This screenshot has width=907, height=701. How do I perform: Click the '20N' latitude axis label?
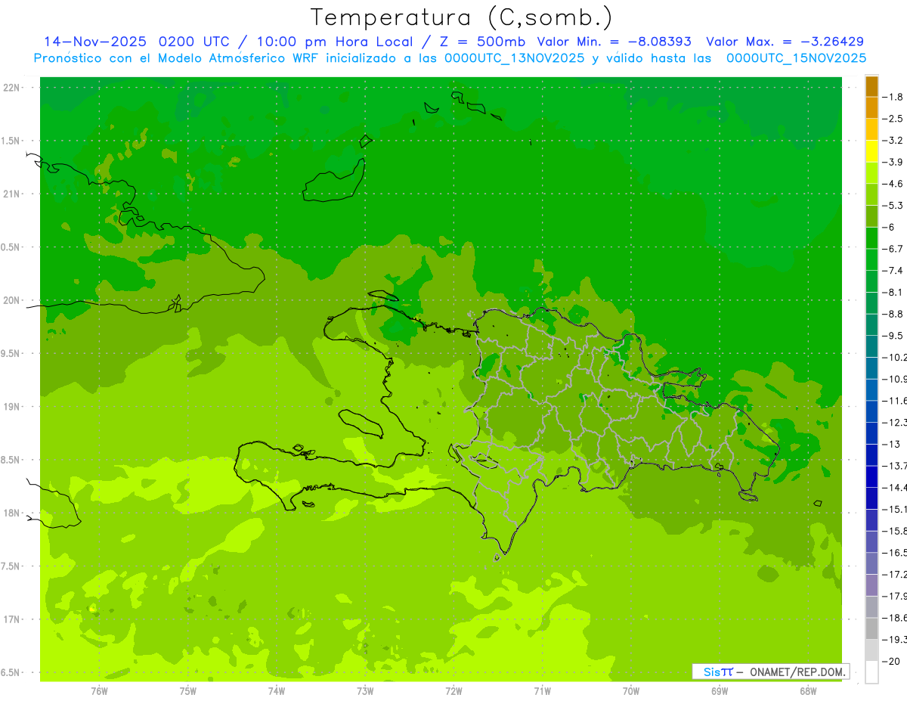[x=12, y=300]
